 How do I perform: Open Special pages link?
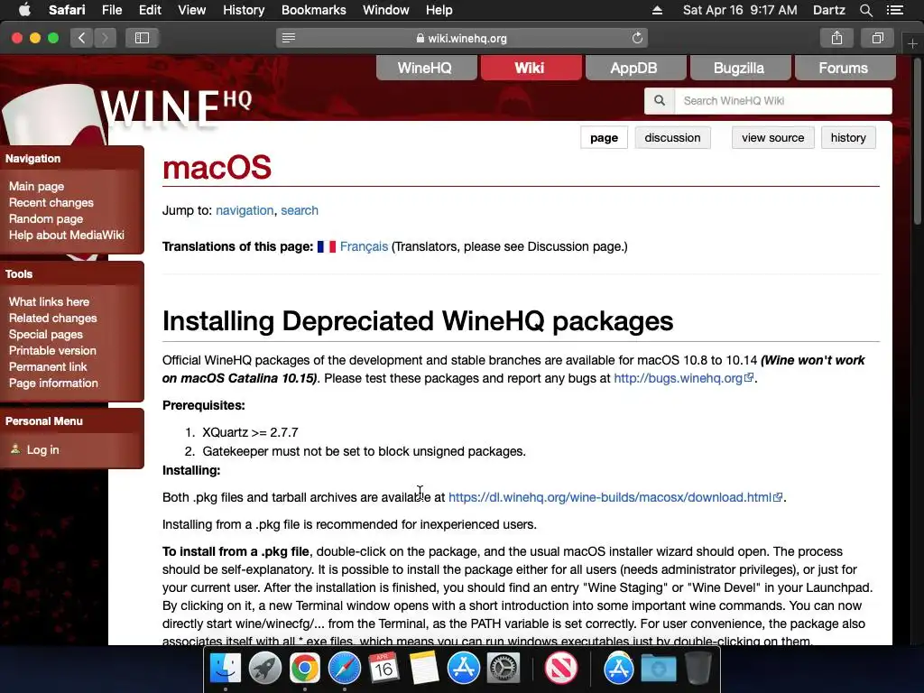click(x=46, y=334)
